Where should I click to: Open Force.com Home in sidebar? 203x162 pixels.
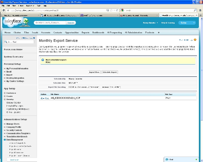(x=13, y=49)
